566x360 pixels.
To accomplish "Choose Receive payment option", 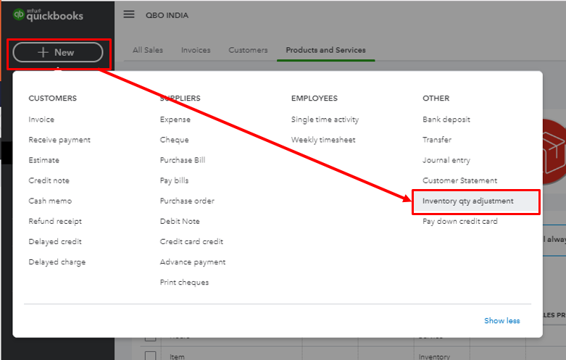I will coord(59,140).
